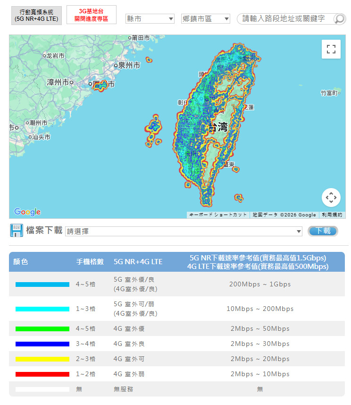This screenshot has height=405, width=351.
Task: Click the search magnifier icon
Action: pyautogui.click(x=339, y=19)
